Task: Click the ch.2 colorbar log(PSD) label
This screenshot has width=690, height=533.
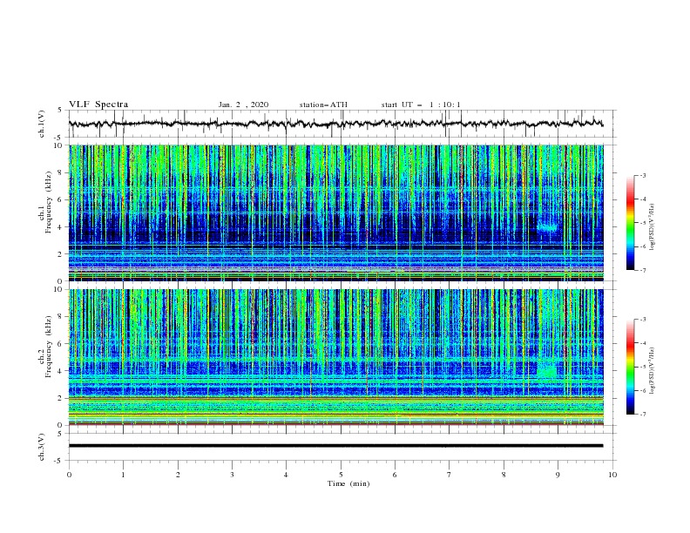Action: click(x=653, y=371)
